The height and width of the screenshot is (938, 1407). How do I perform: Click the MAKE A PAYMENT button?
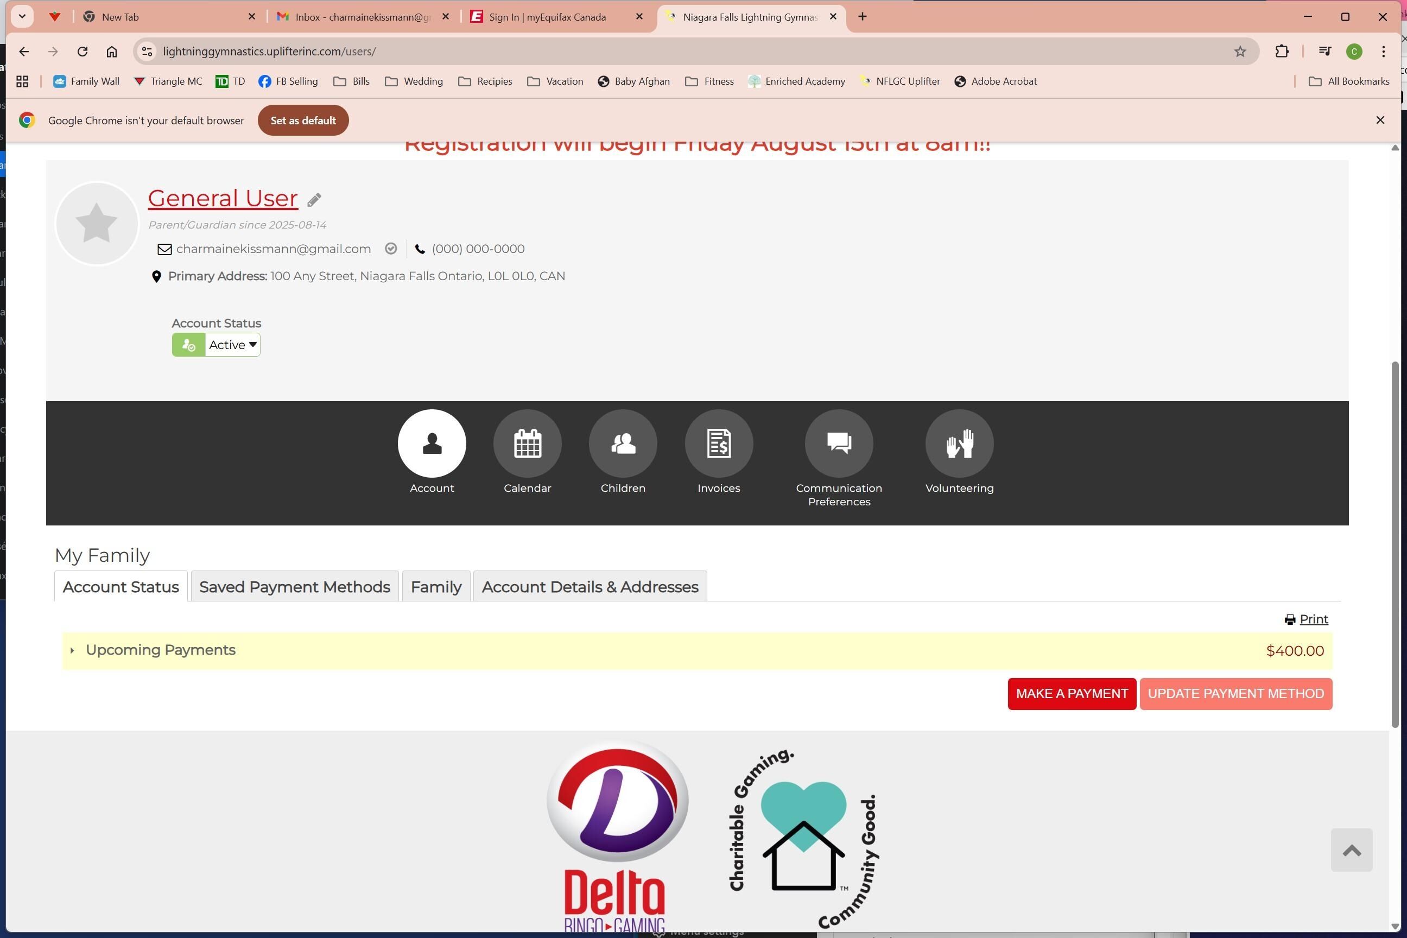(x=1072, y=694)
